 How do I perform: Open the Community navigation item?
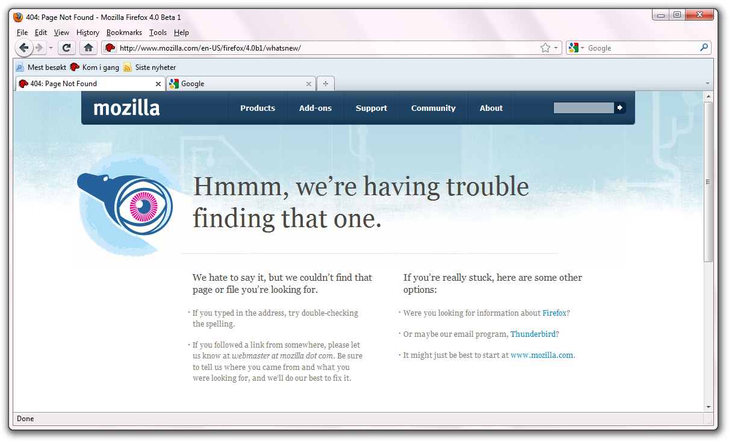coord(433,108)
